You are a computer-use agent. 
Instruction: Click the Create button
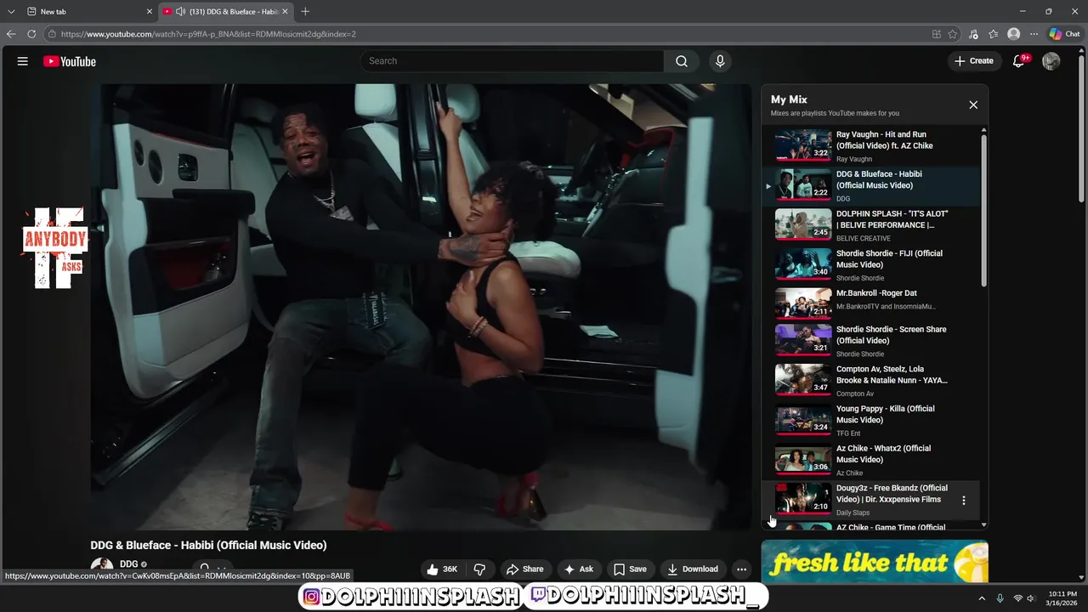(x=973, y=61)
